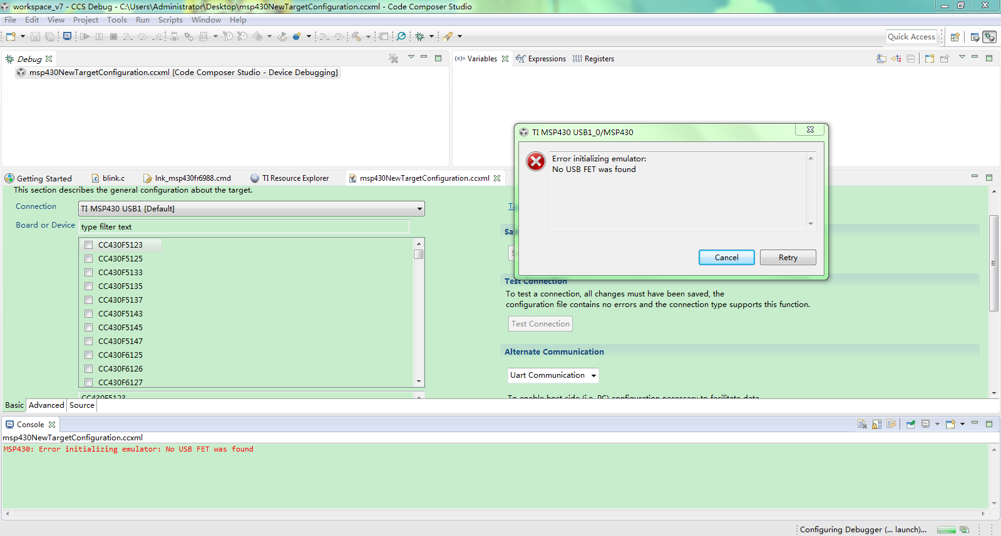This screenshot has width=1001, height=536.
Task: Click Cancel in the error dialog
Action: click(726, 258)
